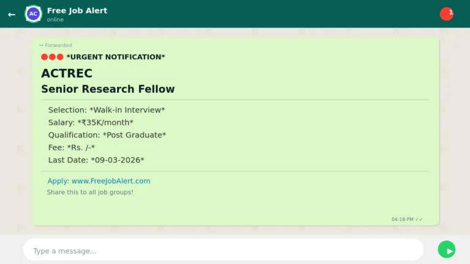Click the Share this to all job groups text
Viewport: 470px width, 264px height.
coord(90,193)
